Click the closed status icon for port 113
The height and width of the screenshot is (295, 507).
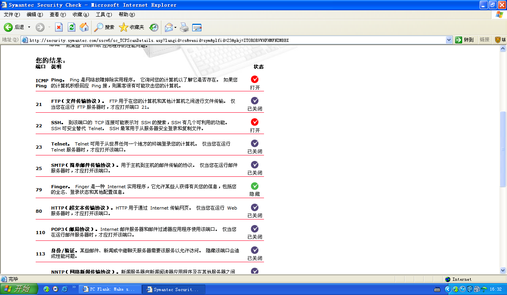tap(255, 250)
